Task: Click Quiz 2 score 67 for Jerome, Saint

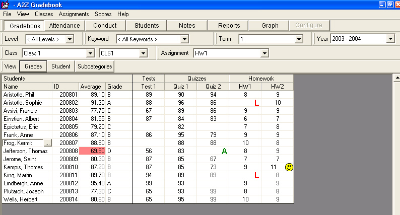Action: tap(213, 159)
